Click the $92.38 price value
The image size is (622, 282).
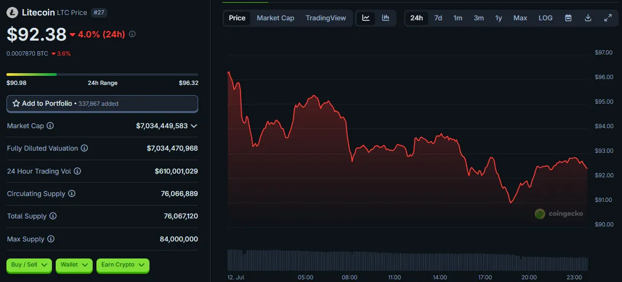[36, 34]
